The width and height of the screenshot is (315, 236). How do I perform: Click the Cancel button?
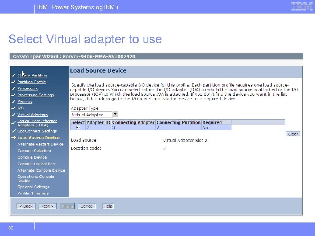tap(87, 206)
